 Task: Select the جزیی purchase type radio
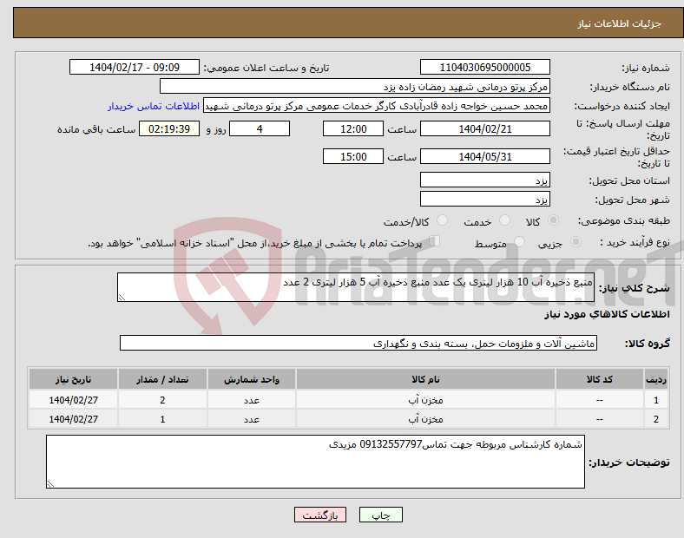pyautogui.click(x=575, y=241)
